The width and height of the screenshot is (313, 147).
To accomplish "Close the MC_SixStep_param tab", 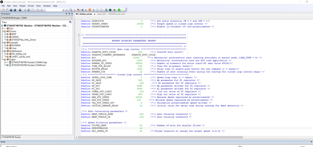I will (x=94, y=14).
